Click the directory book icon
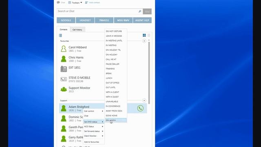This screenshot has height=147, width=261. point(60,36)
